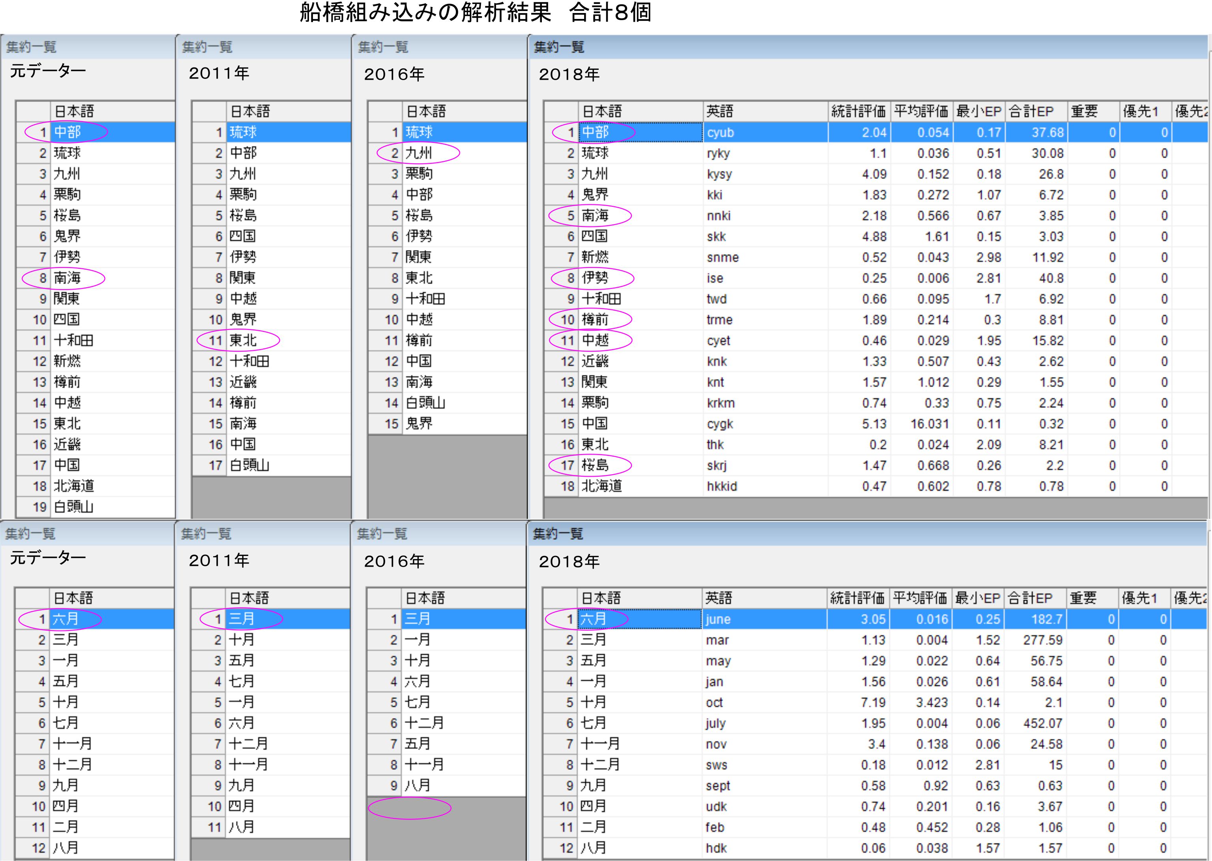
Task: Select 八月 row in bottom 2016 list
Action: tap(417, 785)
